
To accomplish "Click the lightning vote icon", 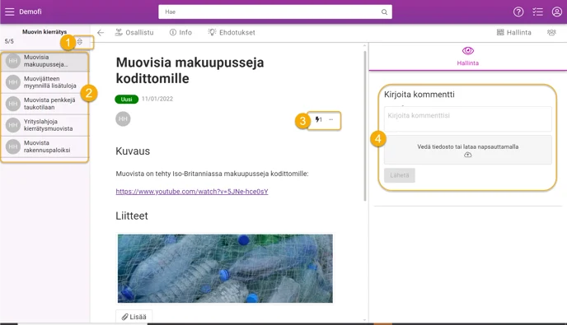I will pyautogui.click(x=318, y=119).
